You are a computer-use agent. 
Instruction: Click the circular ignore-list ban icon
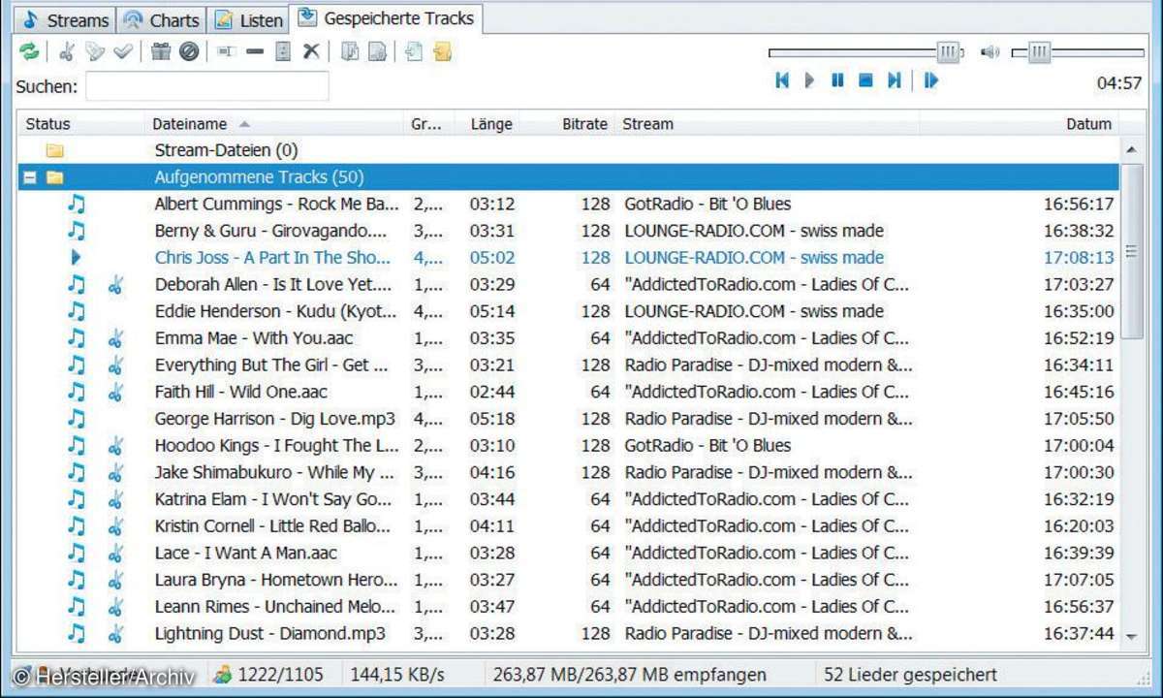coord(189,51)
